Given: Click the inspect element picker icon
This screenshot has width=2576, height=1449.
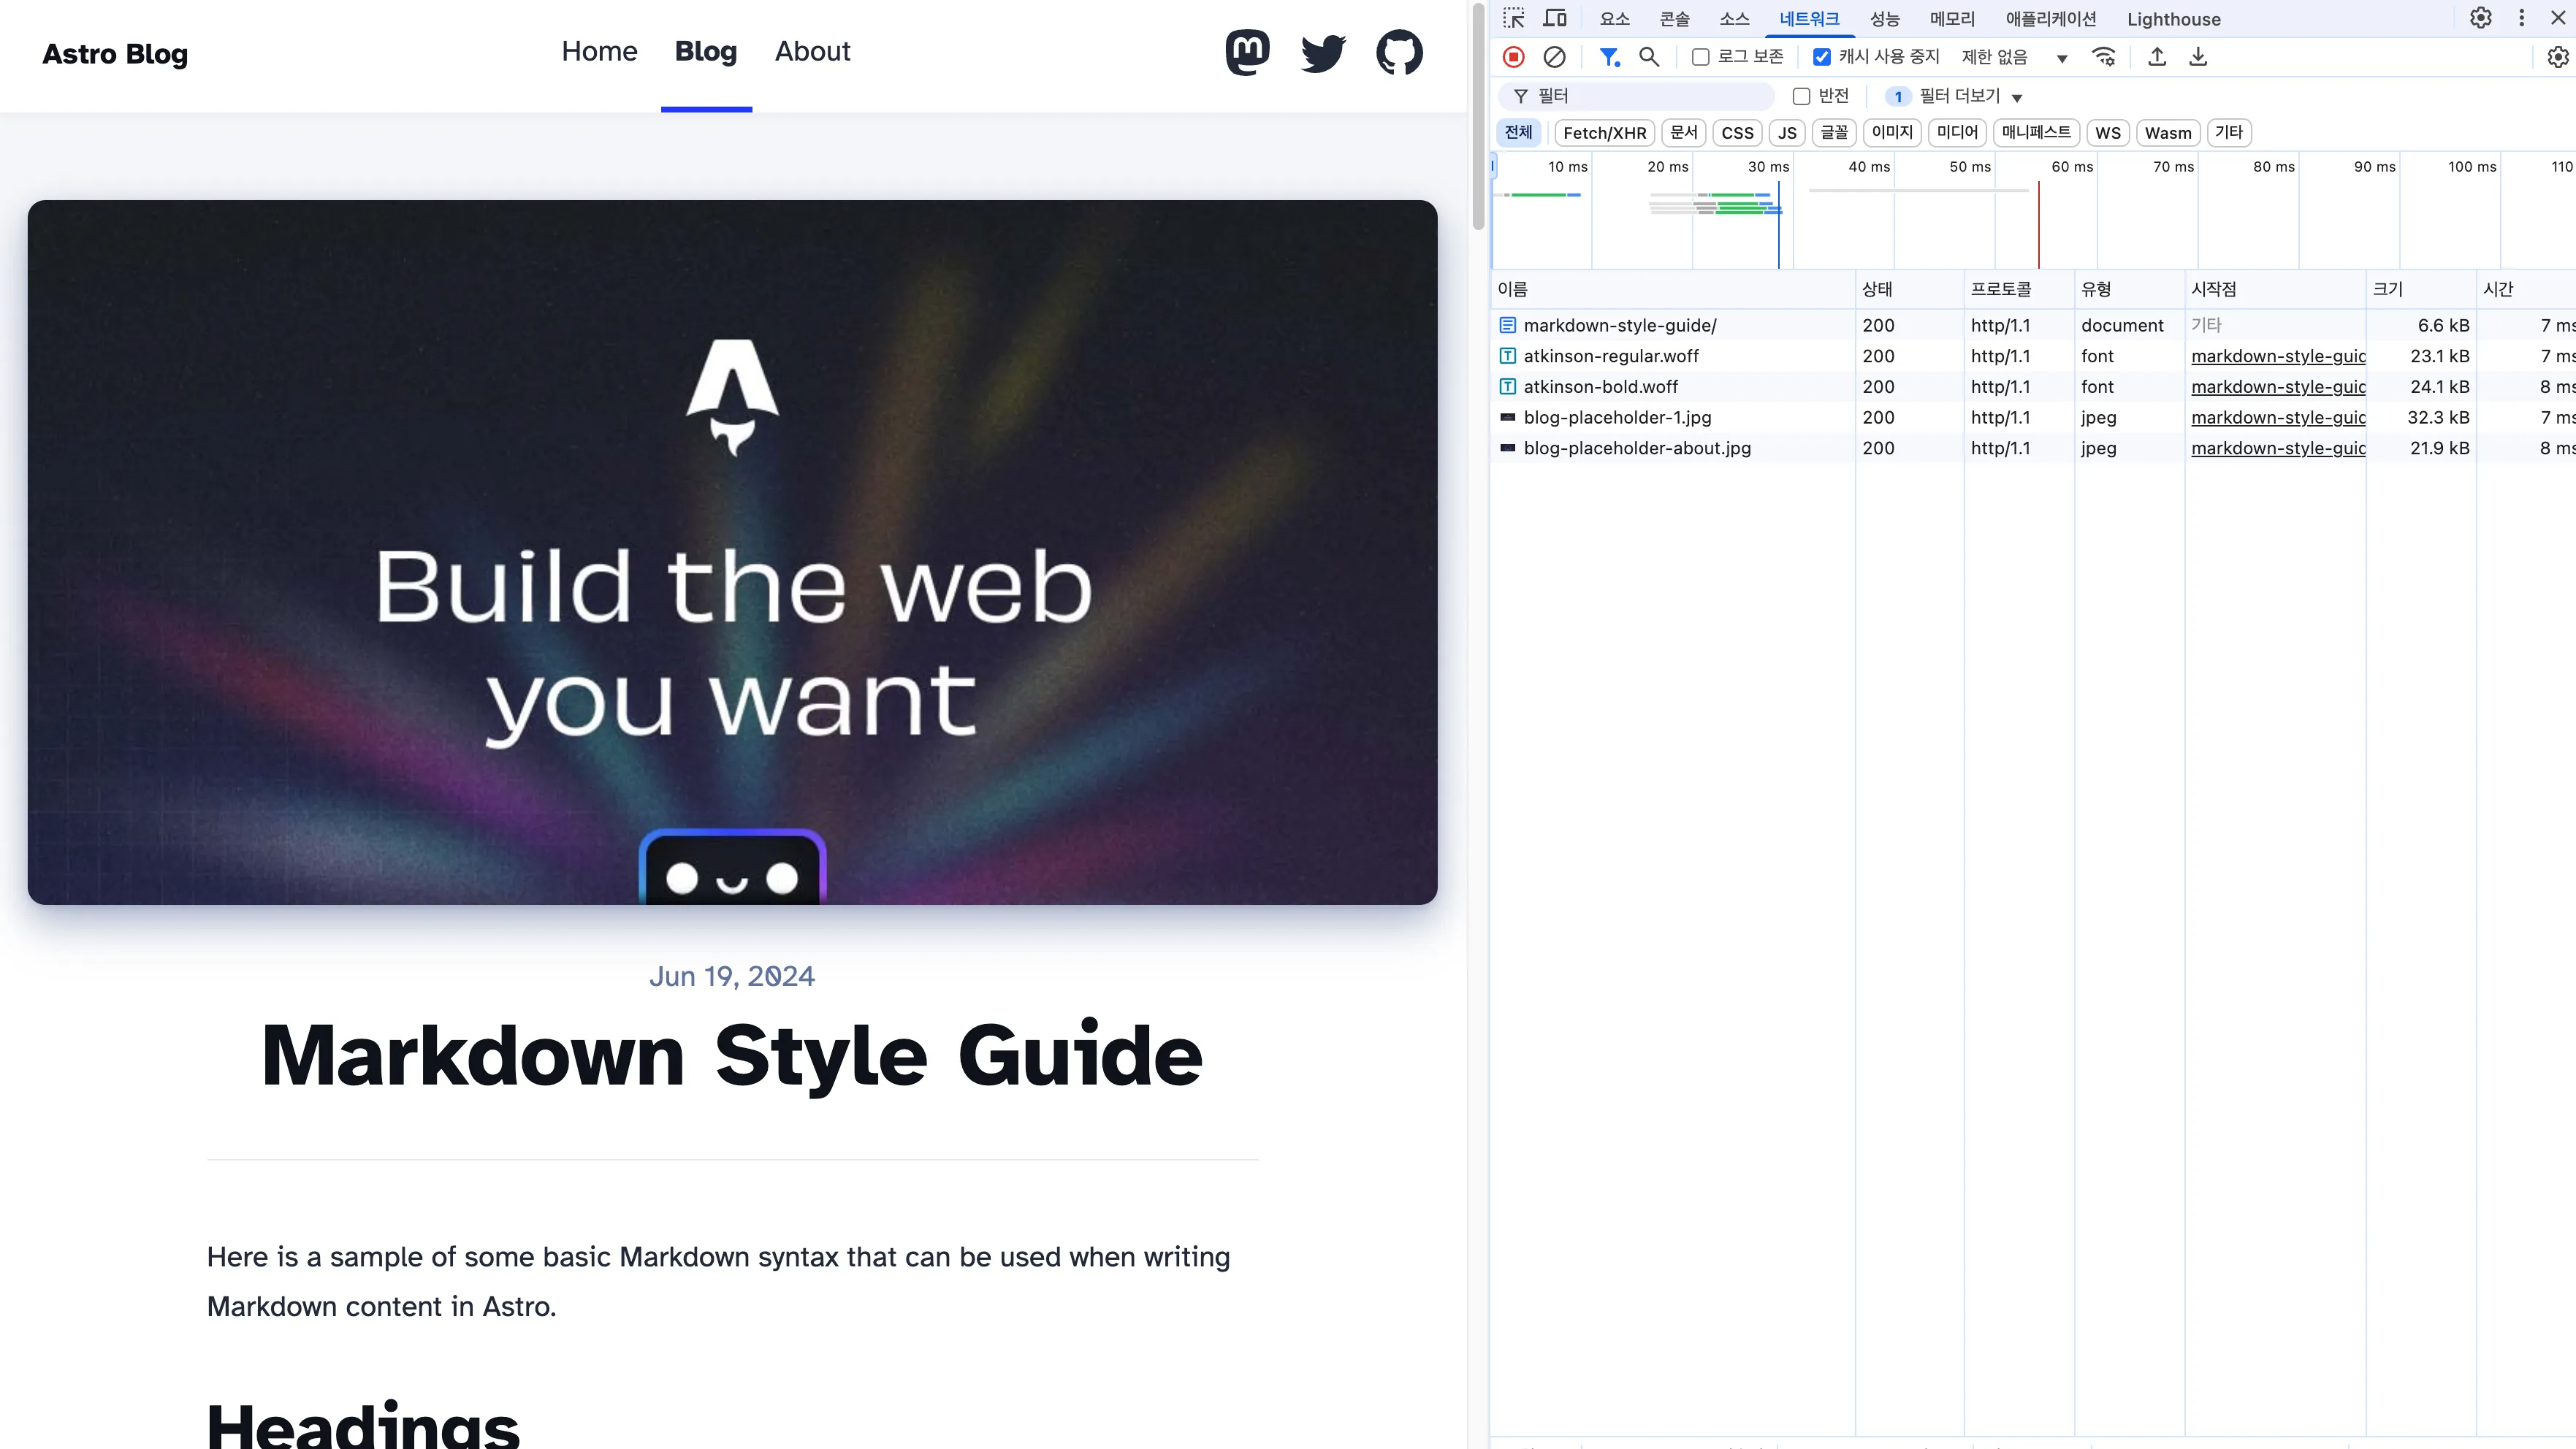Looking at the screenshot, I should [x=1513, y=18].
